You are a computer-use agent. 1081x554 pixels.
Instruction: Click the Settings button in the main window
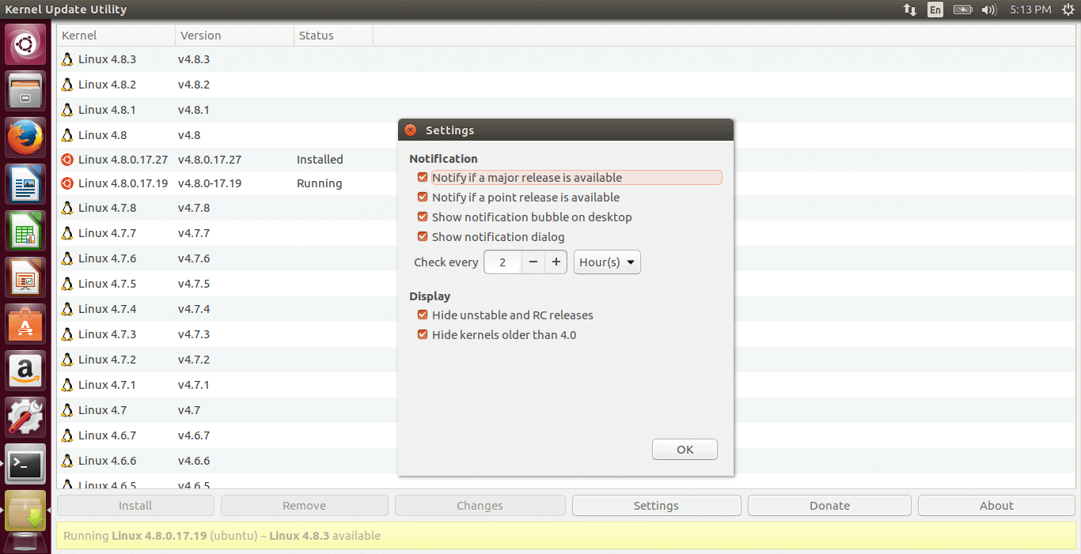(656, 506)
